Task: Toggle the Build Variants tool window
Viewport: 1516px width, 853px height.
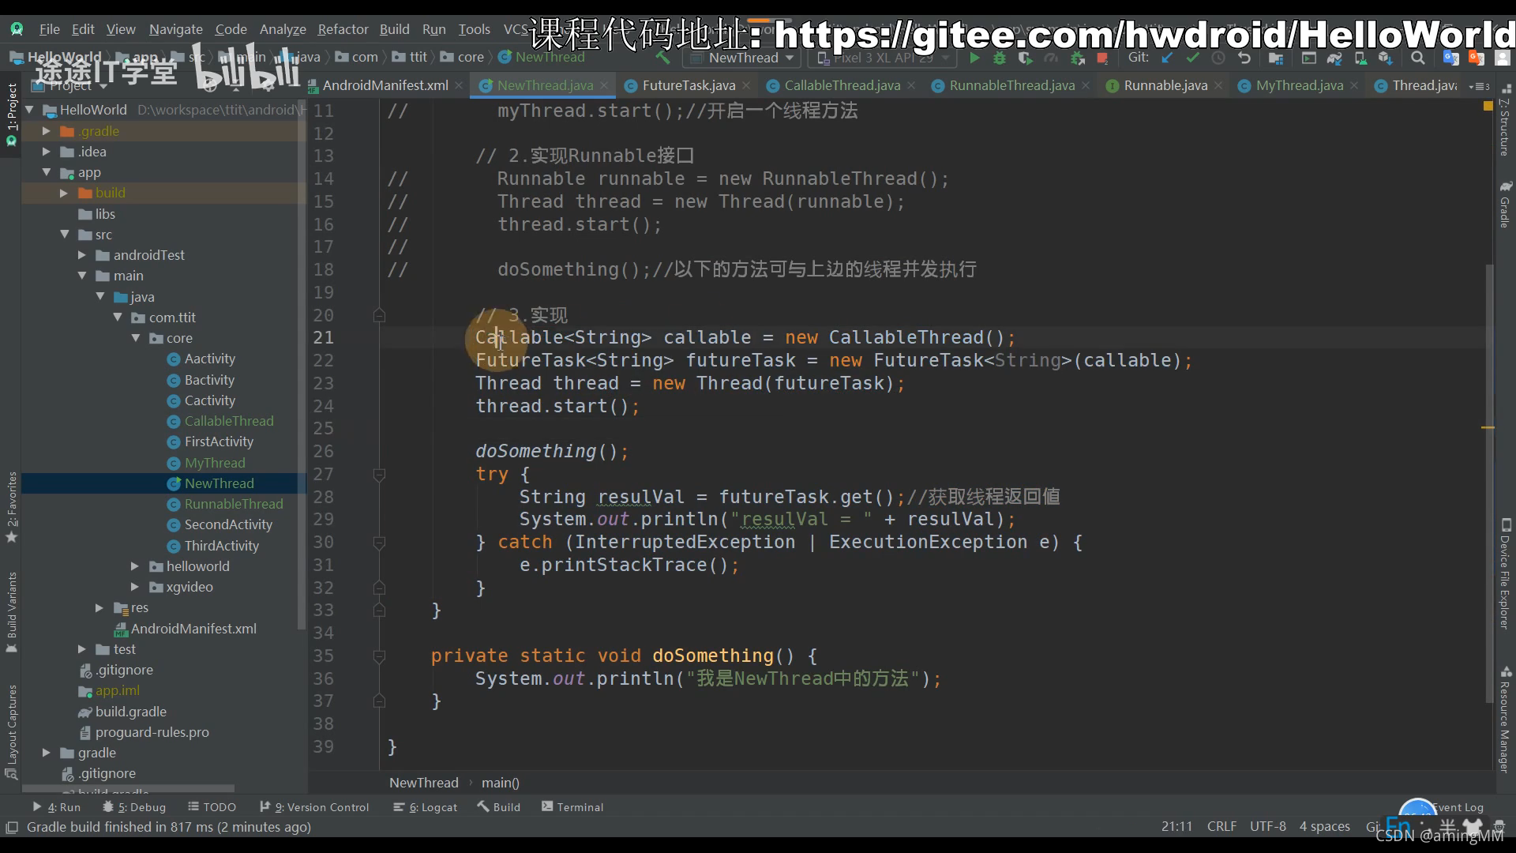Action: [x=11, y=612]
